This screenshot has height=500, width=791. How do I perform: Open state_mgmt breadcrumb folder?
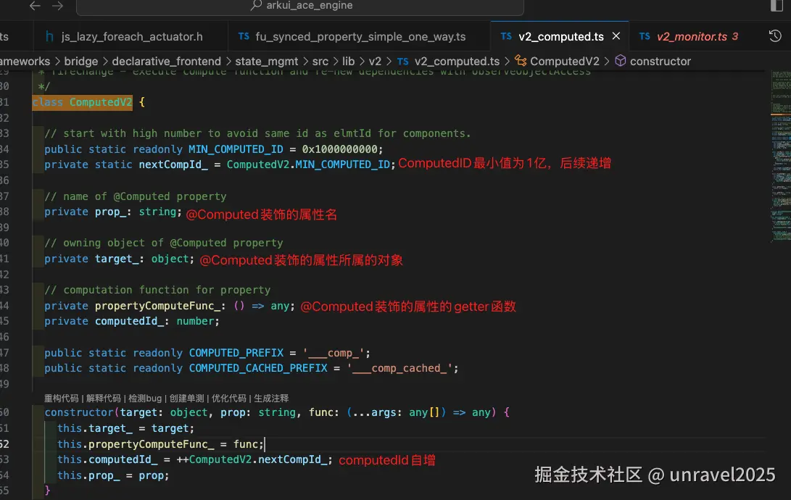(x=267, y=62)
